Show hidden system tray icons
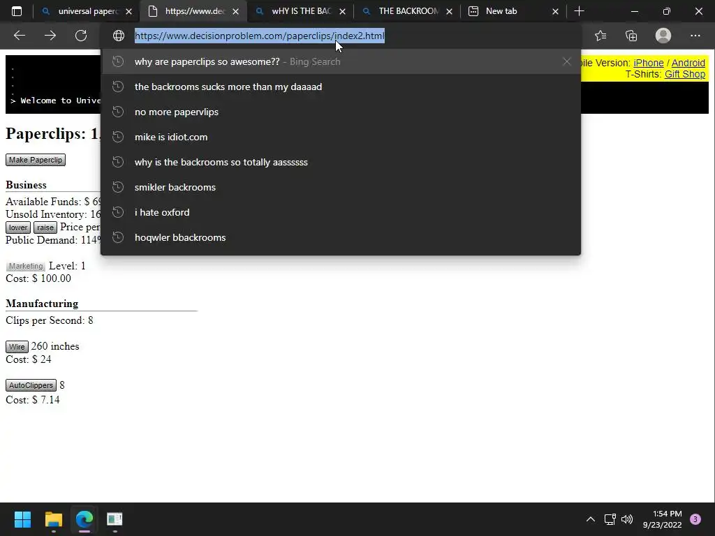This screenshot has height=536, width=715. point(591,519)
